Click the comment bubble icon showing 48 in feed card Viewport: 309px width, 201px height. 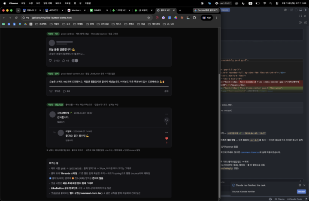pos(64,61)
